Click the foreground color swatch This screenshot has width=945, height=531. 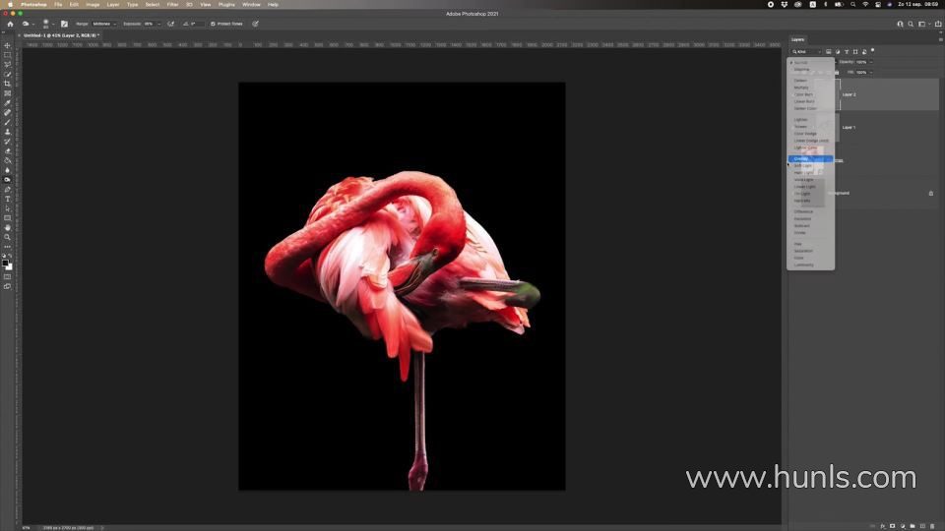(6, 263)
